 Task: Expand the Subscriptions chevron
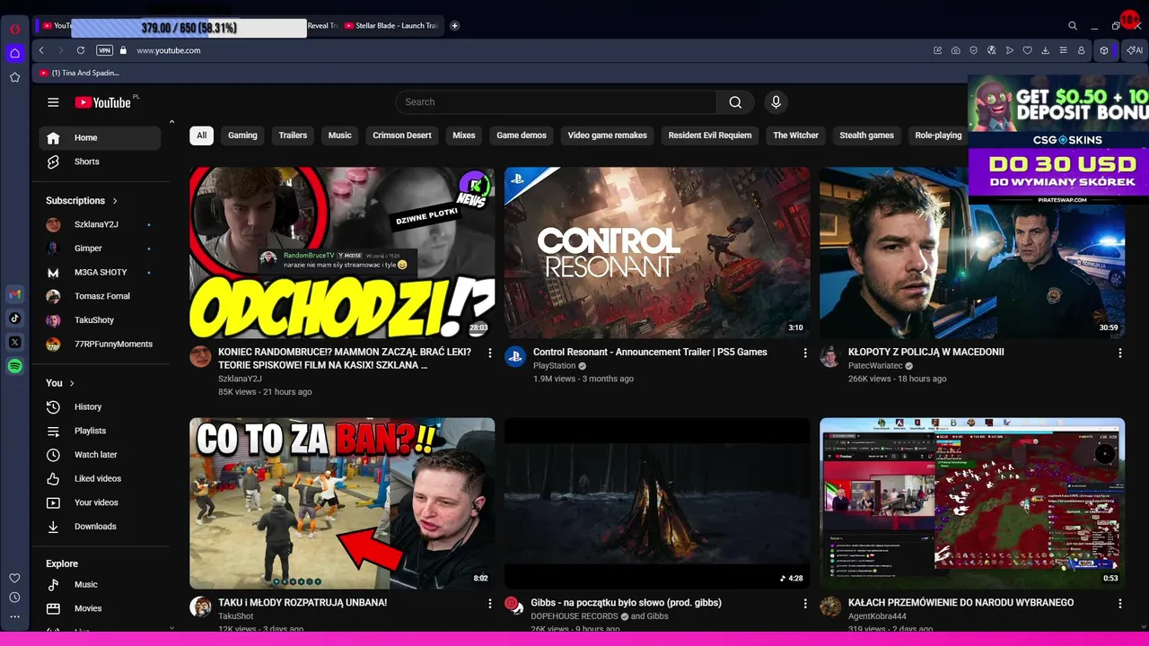point(115,201)
